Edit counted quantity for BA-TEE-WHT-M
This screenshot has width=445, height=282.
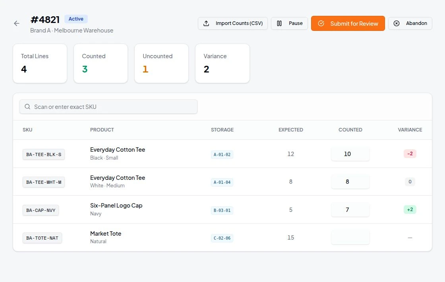[x=350, y=181]
